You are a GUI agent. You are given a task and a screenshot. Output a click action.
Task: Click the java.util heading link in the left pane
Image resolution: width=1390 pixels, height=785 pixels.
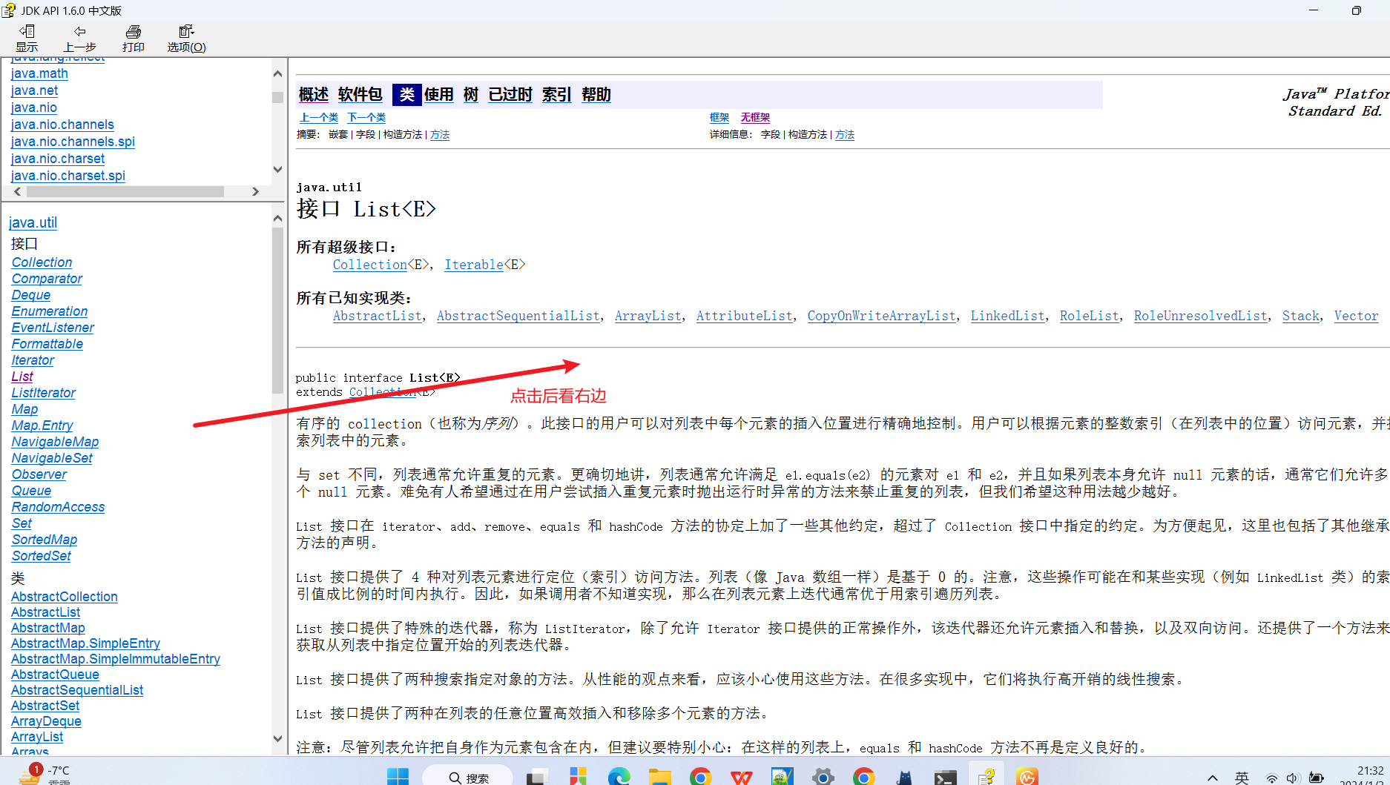(33, 222)
